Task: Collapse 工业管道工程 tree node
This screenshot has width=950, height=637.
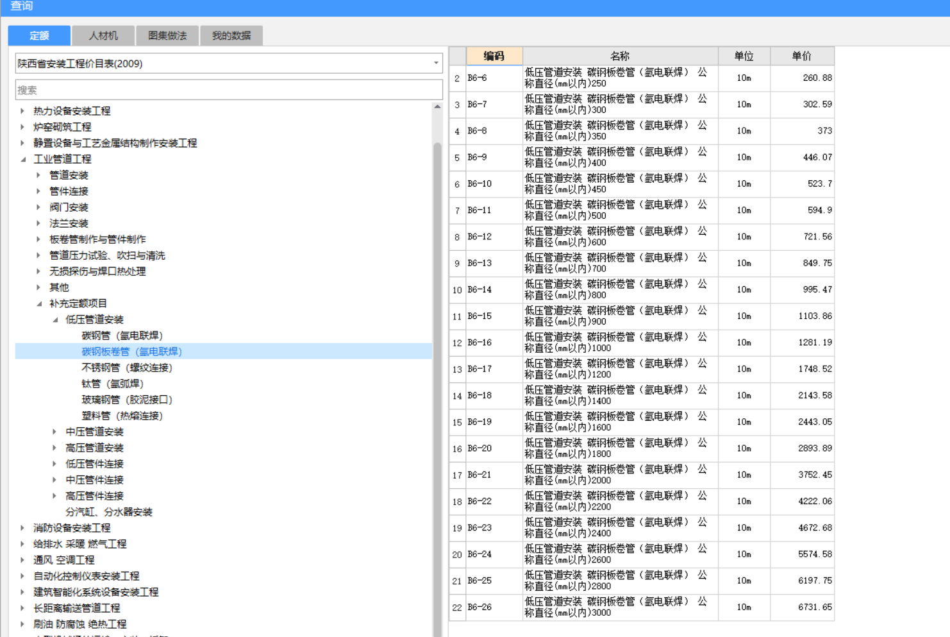Action: click(22, 159)
